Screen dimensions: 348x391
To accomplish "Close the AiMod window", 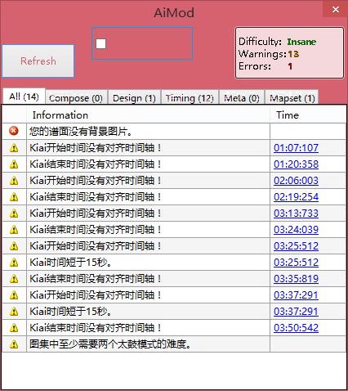I will [336, 9].
